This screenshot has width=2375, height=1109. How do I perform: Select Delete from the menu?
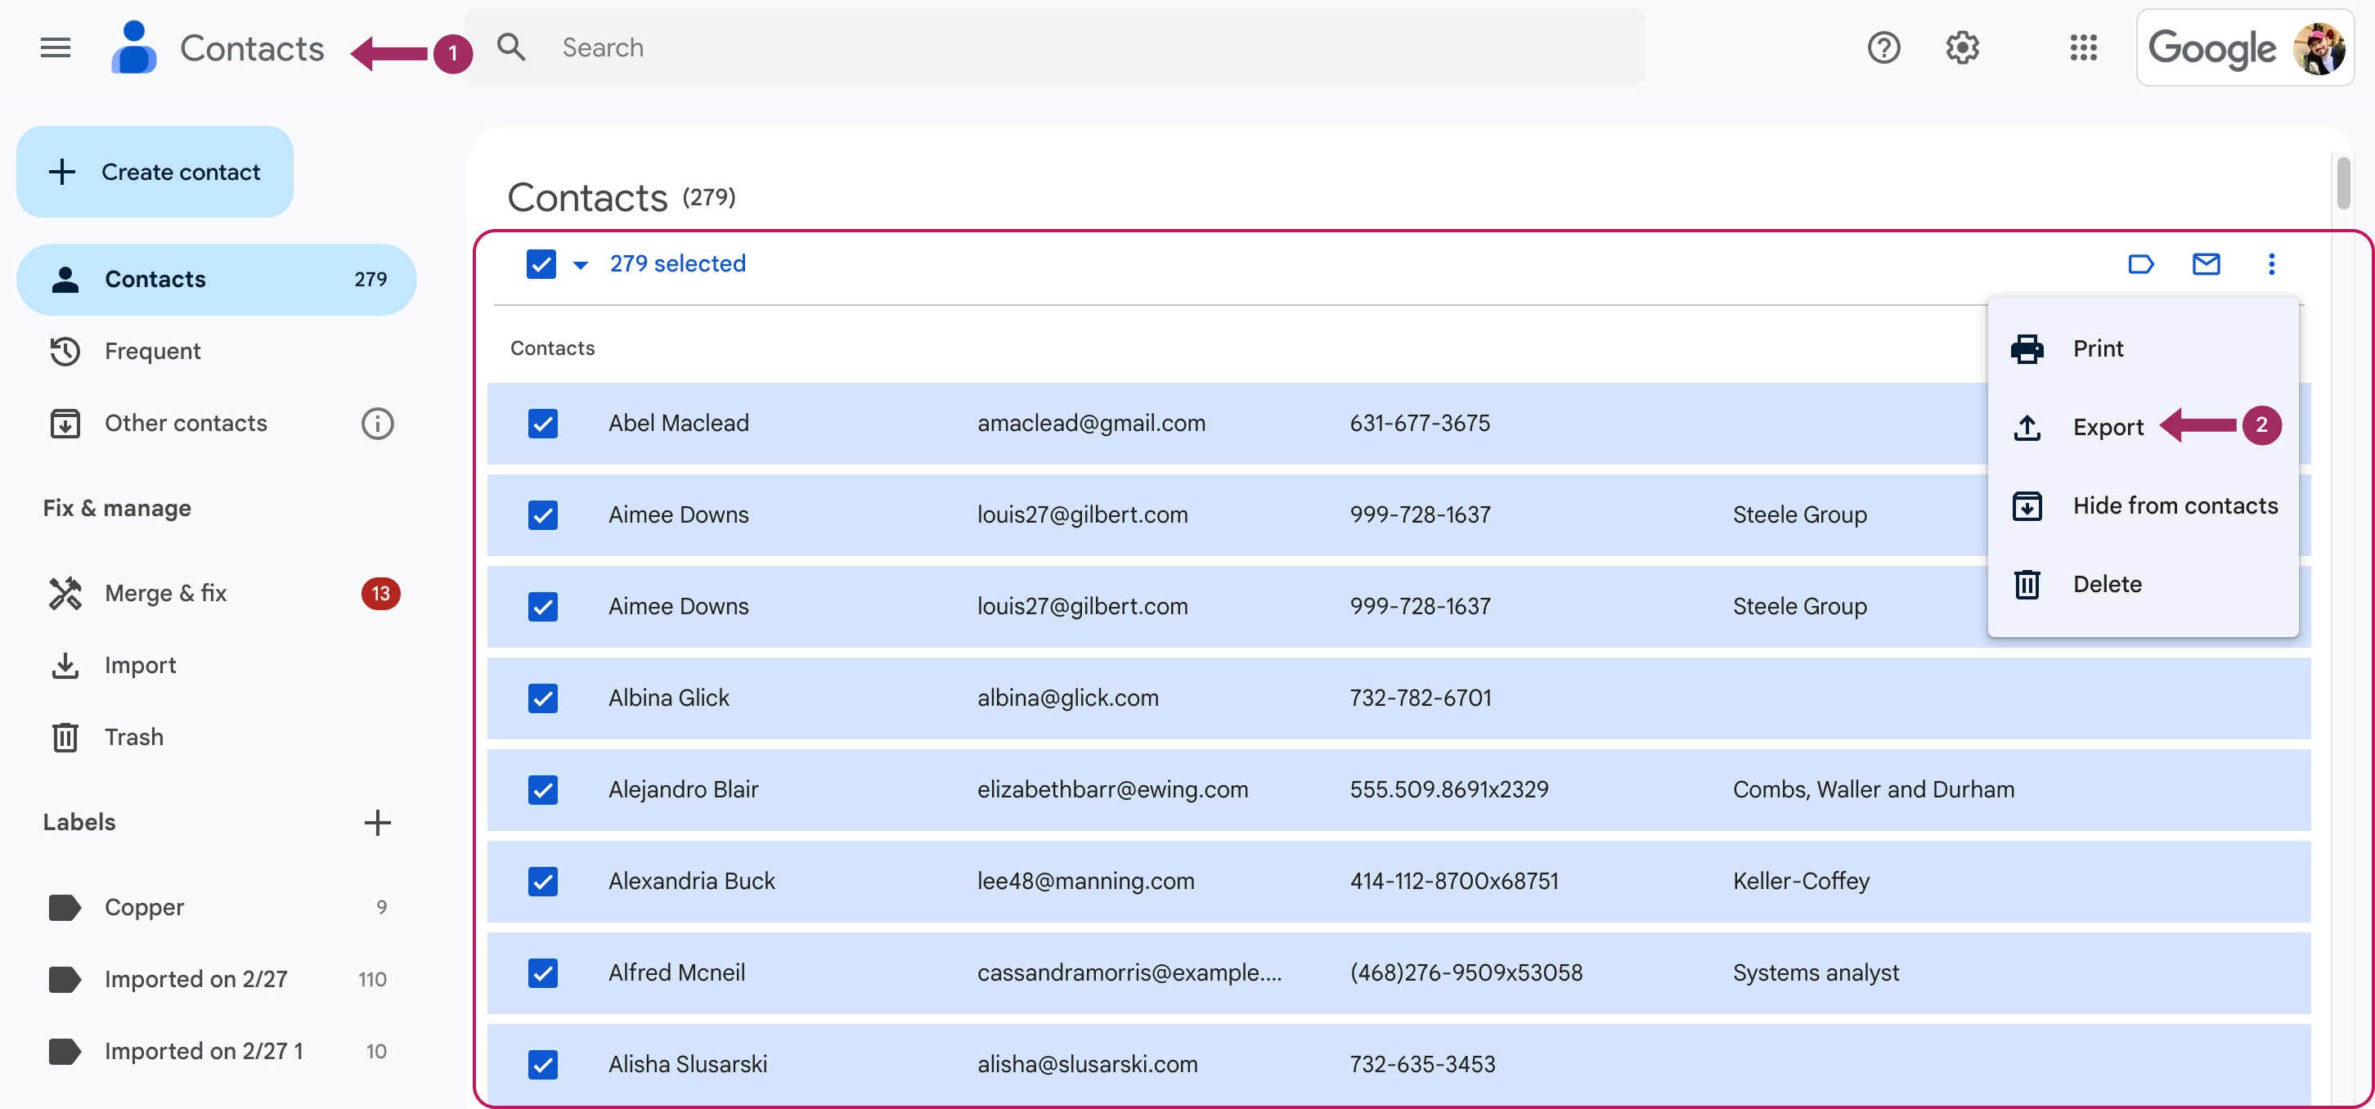(x=2106, y=585)
